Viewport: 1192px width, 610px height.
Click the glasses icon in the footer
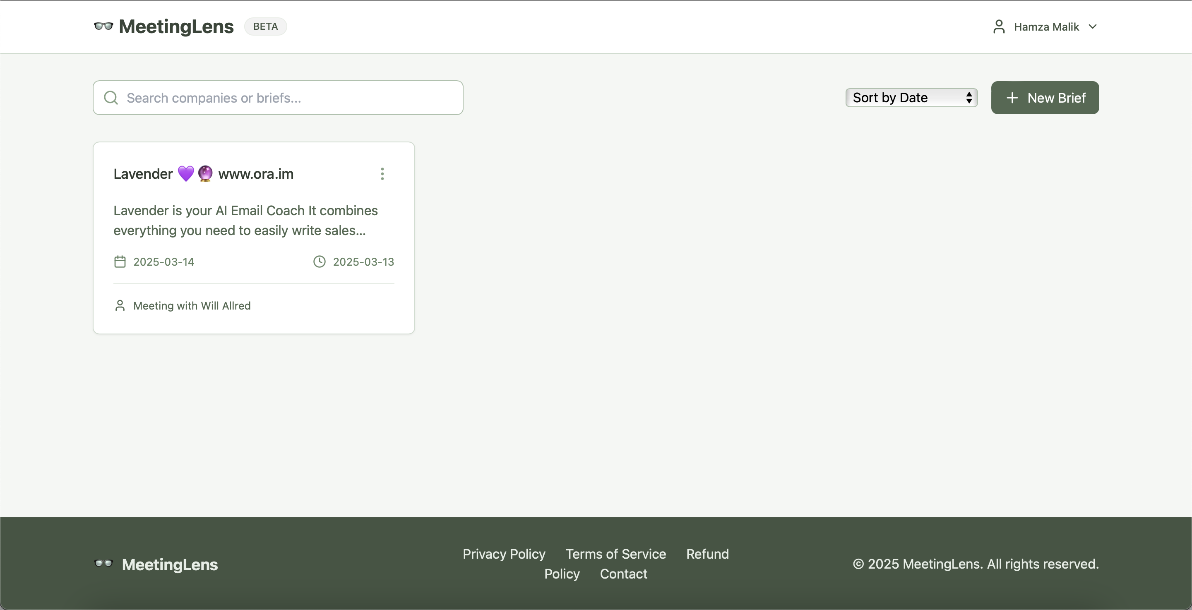click(x=103, y=564)
